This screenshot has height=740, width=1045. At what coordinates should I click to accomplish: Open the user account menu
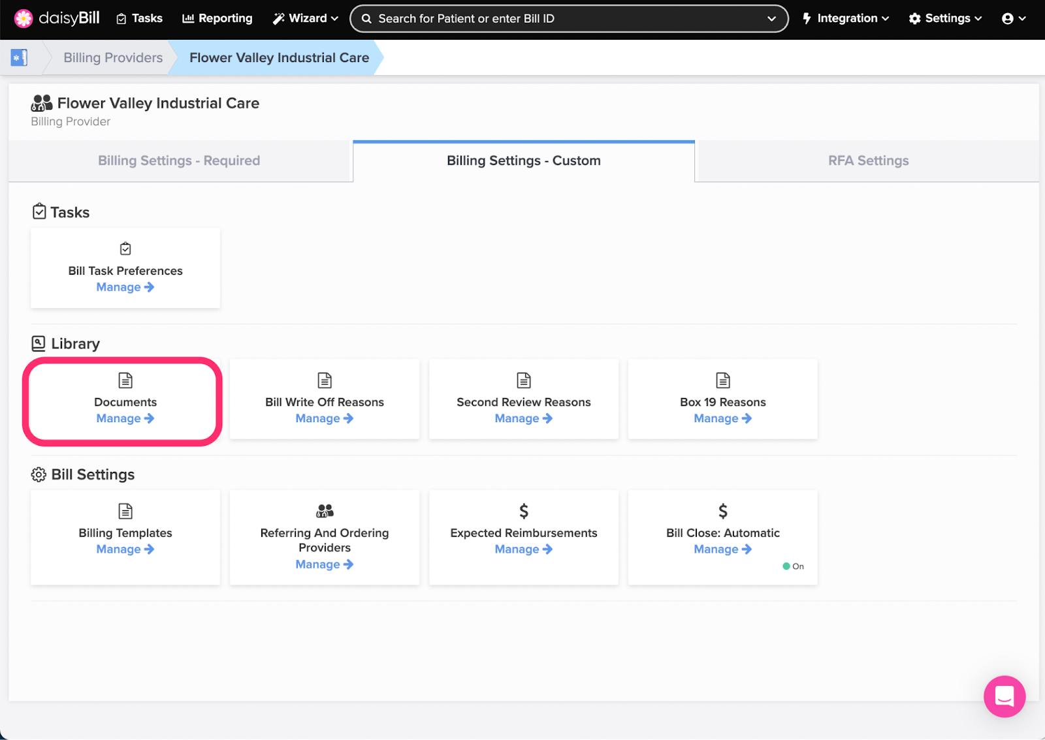click(x=1014, y=18)
